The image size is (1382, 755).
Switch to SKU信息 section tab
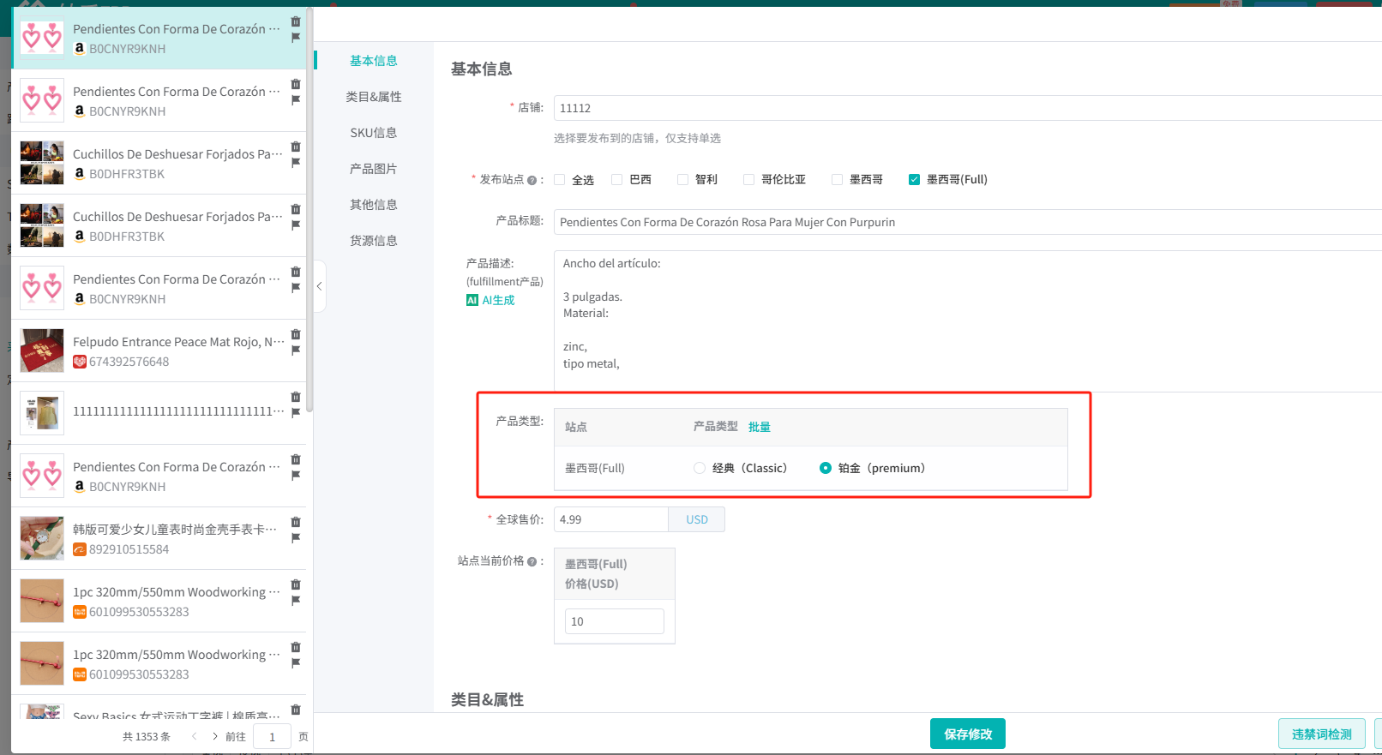point(373,133)
